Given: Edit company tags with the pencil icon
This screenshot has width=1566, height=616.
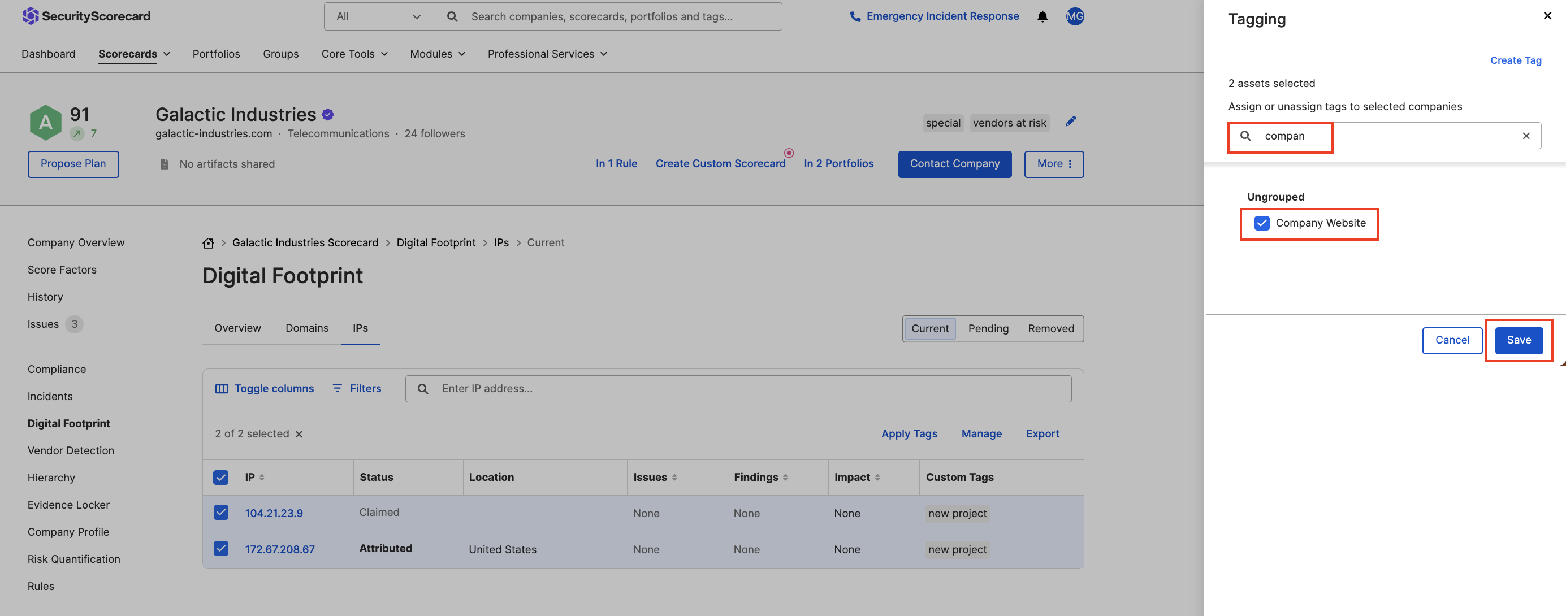Looking at the screenshot, I should pos(1071,122).
